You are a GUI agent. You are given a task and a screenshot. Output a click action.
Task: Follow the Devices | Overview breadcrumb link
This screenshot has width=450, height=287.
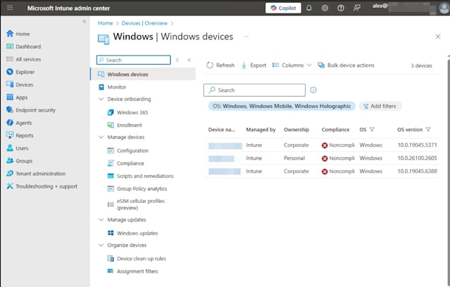pyautogui.click(x=144, y=23)
